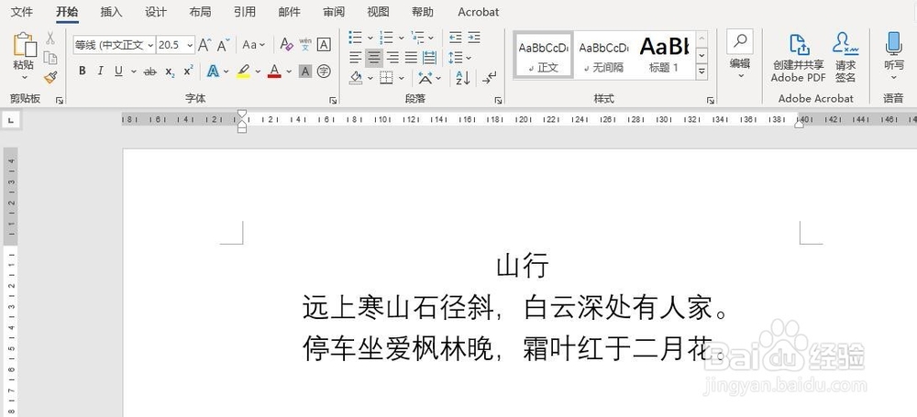The width and height of the screenshot is (917, 417).
Task: Align paragraph right
Action: (393, 58)
